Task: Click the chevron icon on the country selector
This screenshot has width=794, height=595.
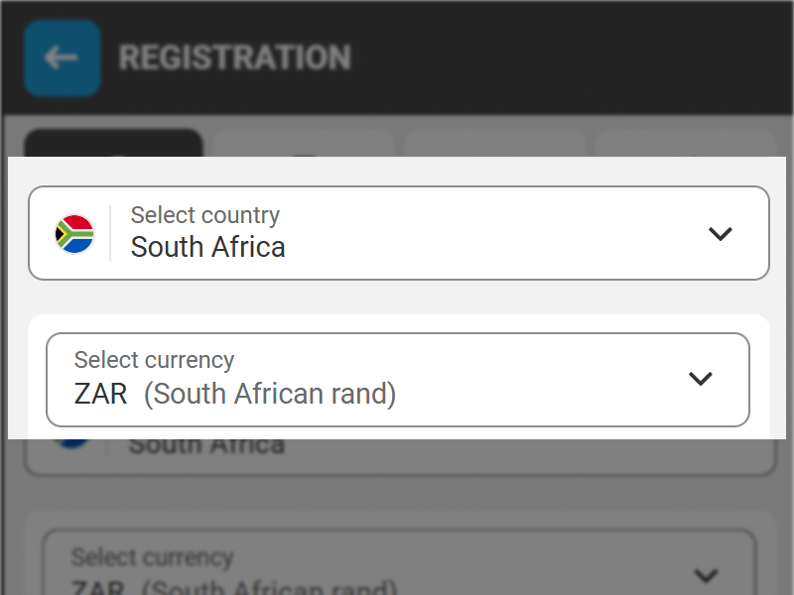Action: point(721,234)
